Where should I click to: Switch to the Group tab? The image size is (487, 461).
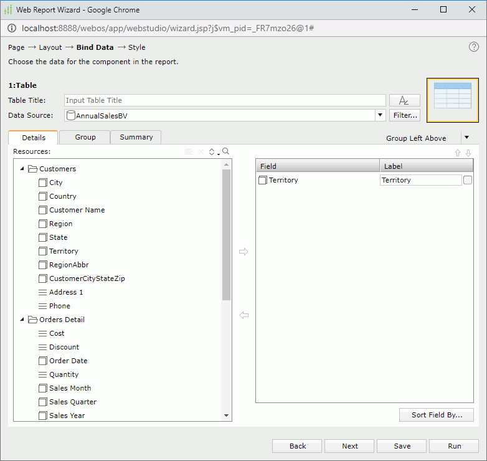[85, 137]
